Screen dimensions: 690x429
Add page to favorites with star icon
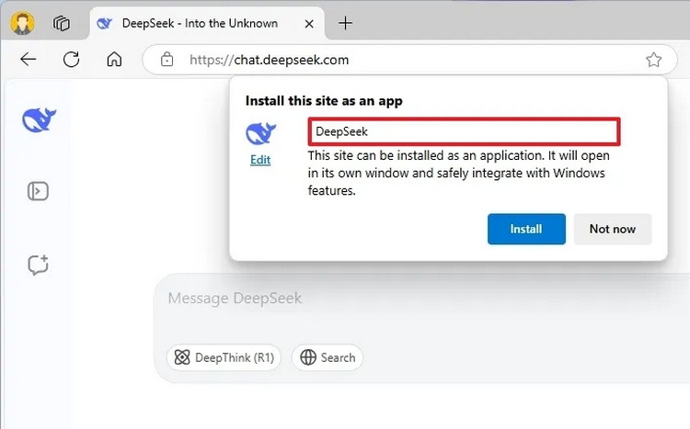click(x=653, y=60)
